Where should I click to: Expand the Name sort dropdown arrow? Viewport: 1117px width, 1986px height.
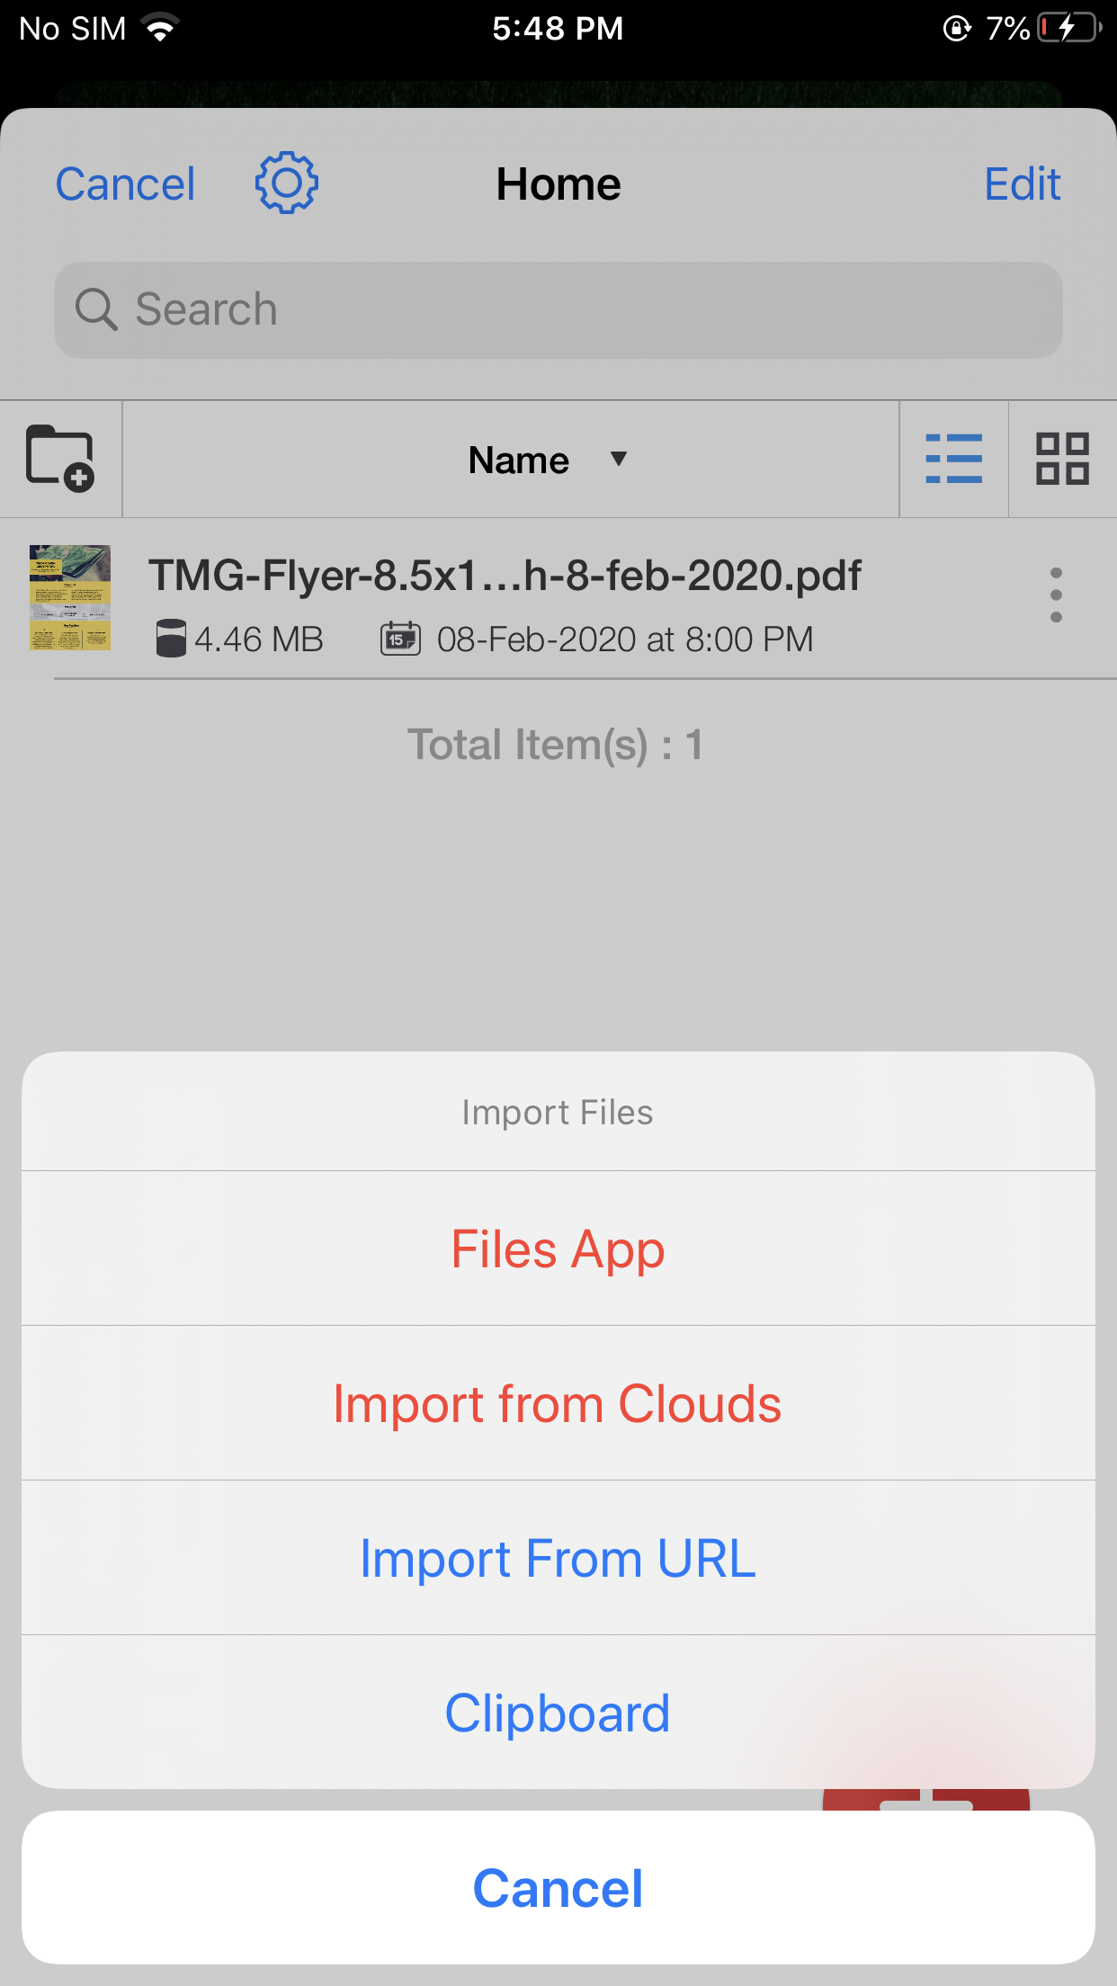point(619,459)
